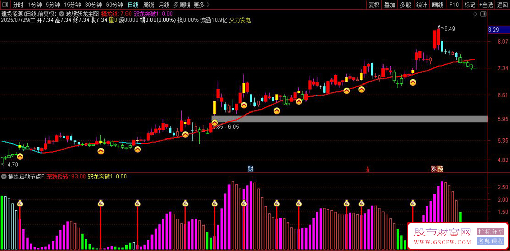Expand the 更多 periods arrow
The height and width of the screenshot is (251, 510).
click(208, 5)
